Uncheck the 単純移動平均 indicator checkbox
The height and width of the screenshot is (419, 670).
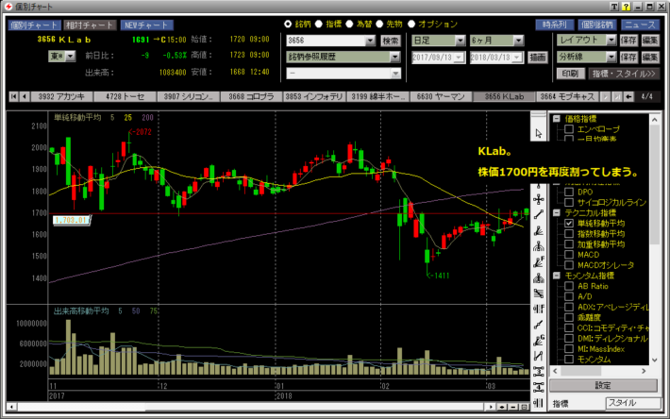pyautogui.click(x=569, y=223)
